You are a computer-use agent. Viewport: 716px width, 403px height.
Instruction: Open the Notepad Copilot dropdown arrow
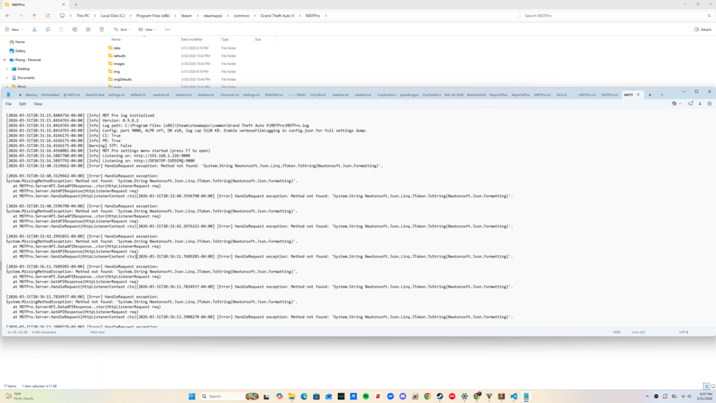680,104
